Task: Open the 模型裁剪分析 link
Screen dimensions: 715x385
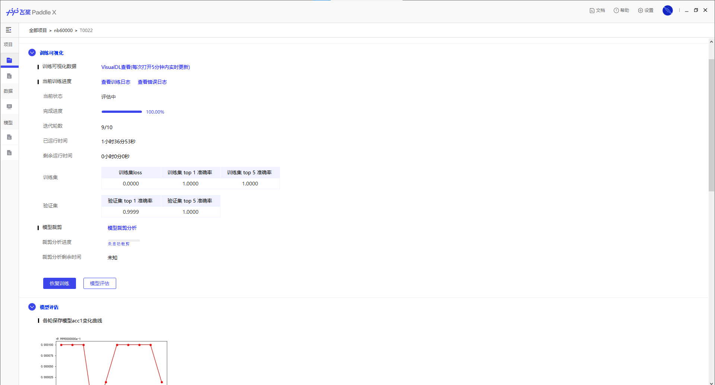Action: pyautogui.click(x=122, y=228)
